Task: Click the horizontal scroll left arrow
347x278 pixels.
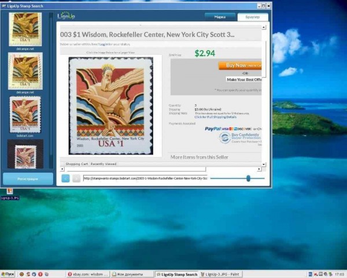Action: point(62,169)
